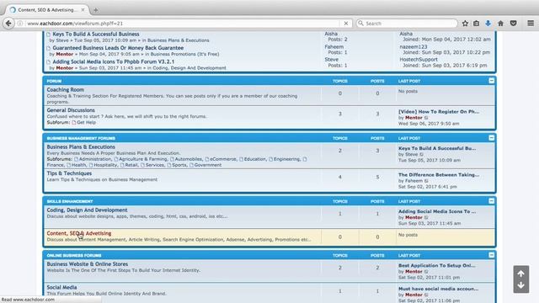Open the Social Media forum
Screen dimensions: 539x303
[x=61, y=287]
